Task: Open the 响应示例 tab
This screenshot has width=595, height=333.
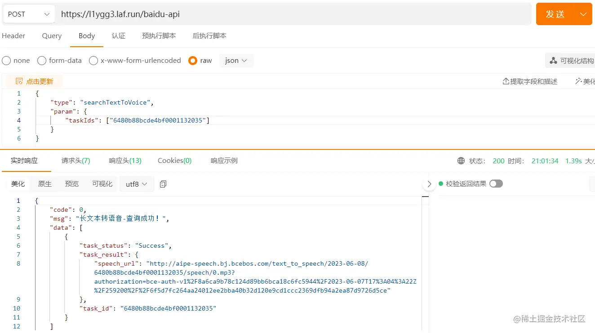Action: 224,161
